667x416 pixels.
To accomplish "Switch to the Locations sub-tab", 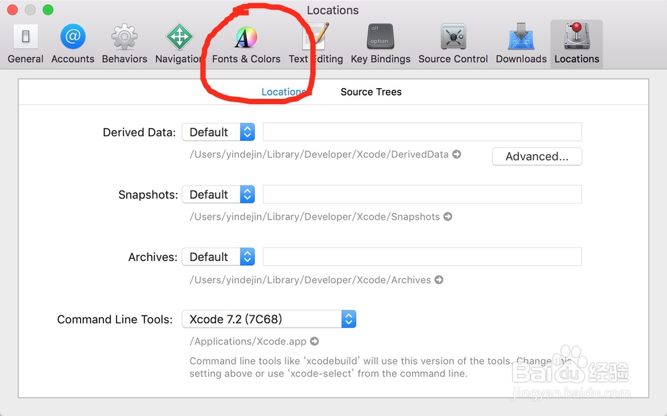I will coord(283,91).
